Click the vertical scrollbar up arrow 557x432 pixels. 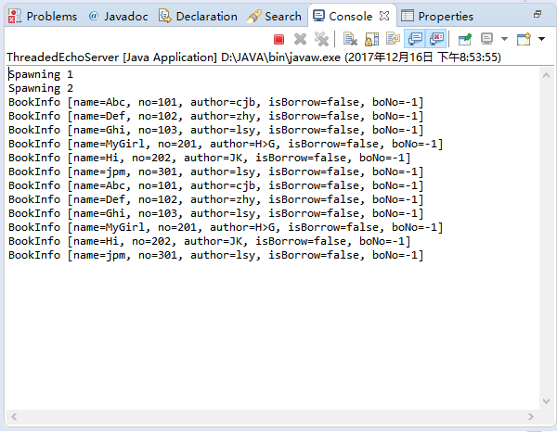tap(547, 75)
